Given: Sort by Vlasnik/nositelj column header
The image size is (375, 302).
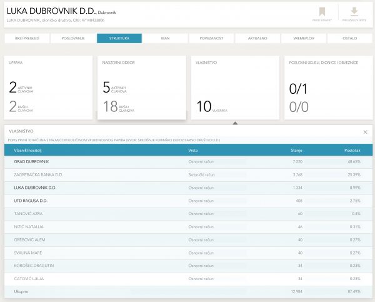Looking at the screenshot, I should pyautogui.click(x=27, y=150).
